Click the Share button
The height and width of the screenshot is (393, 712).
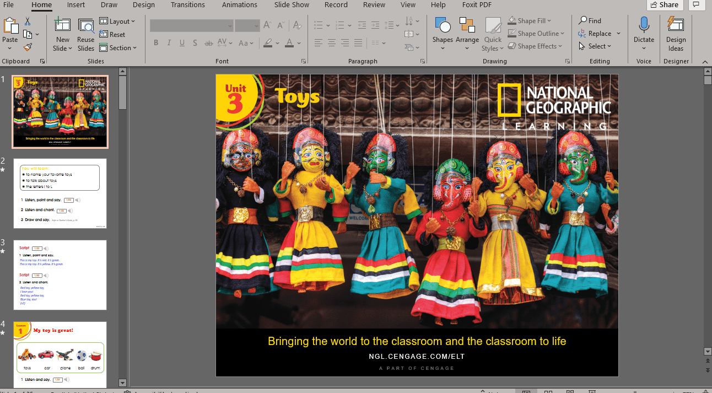pos(665,5)
